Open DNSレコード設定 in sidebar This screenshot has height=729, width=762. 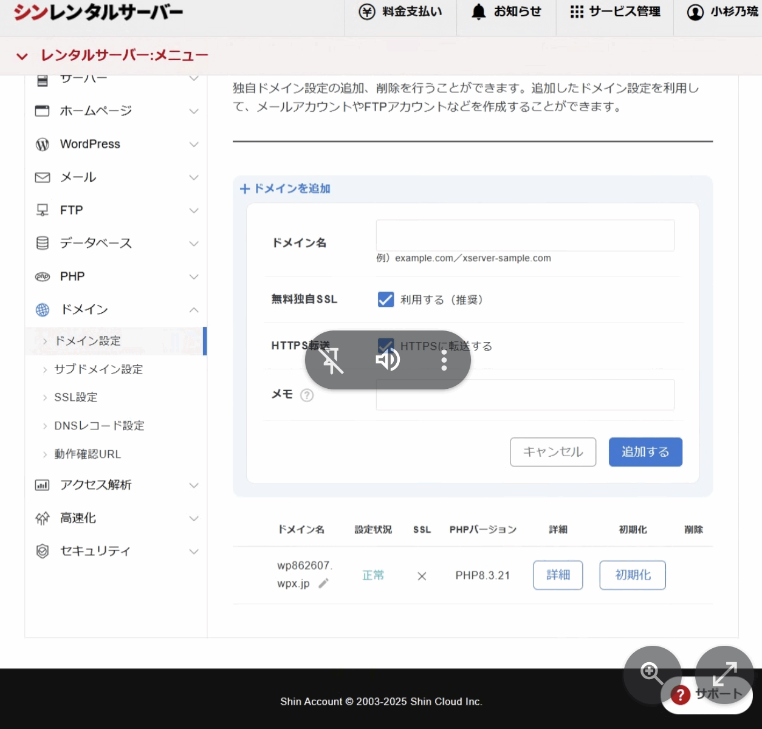(99, 426)
